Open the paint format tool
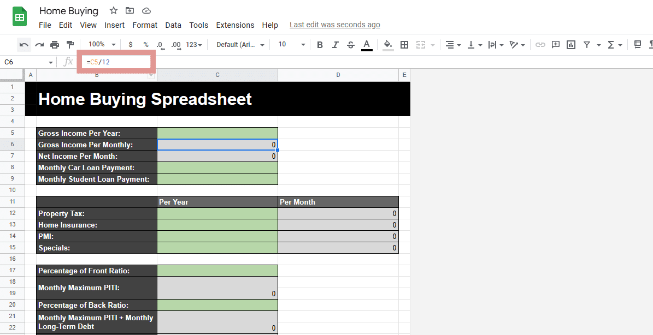This screenshot has width=653, height=335. point(70,45)
